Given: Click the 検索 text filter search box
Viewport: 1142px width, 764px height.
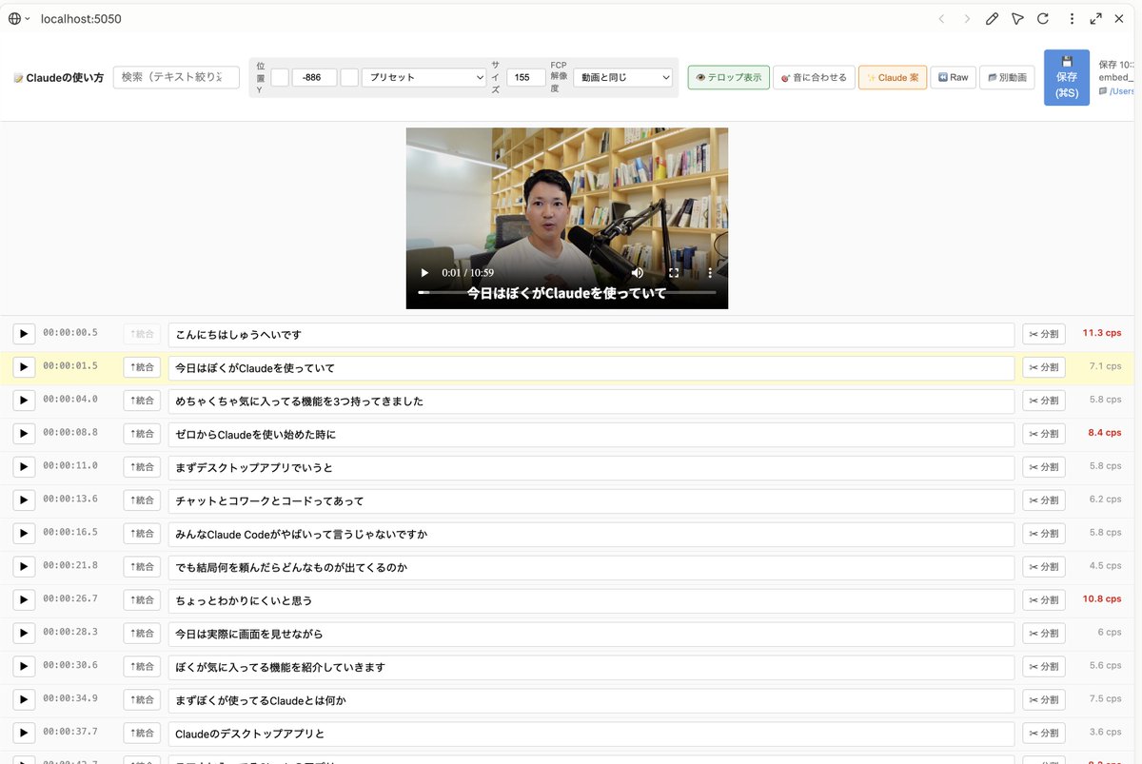Looking at the screenshot, I should tap(176, 77).
